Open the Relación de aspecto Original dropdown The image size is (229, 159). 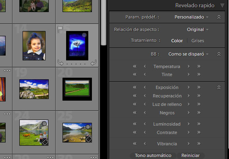(198, 30)
